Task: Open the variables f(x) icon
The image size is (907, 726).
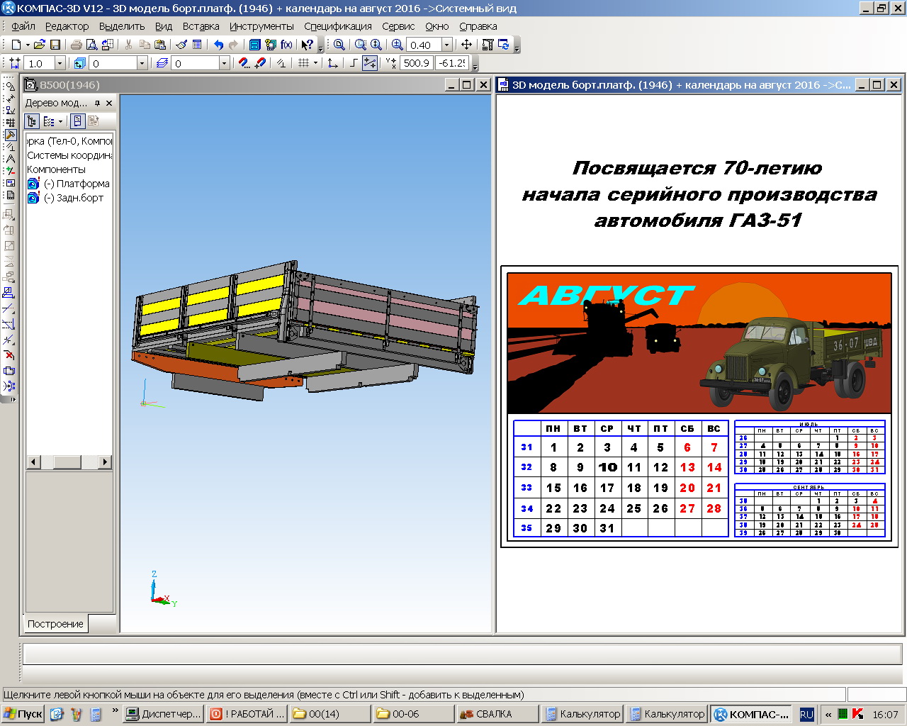Action: (x=286, y=45)
